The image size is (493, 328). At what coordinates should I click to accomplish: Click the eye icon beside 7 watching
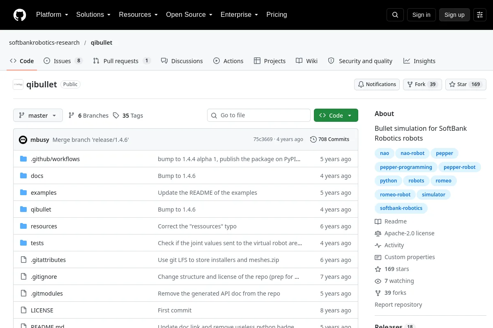pyautogui.click(x=378, y=281)
